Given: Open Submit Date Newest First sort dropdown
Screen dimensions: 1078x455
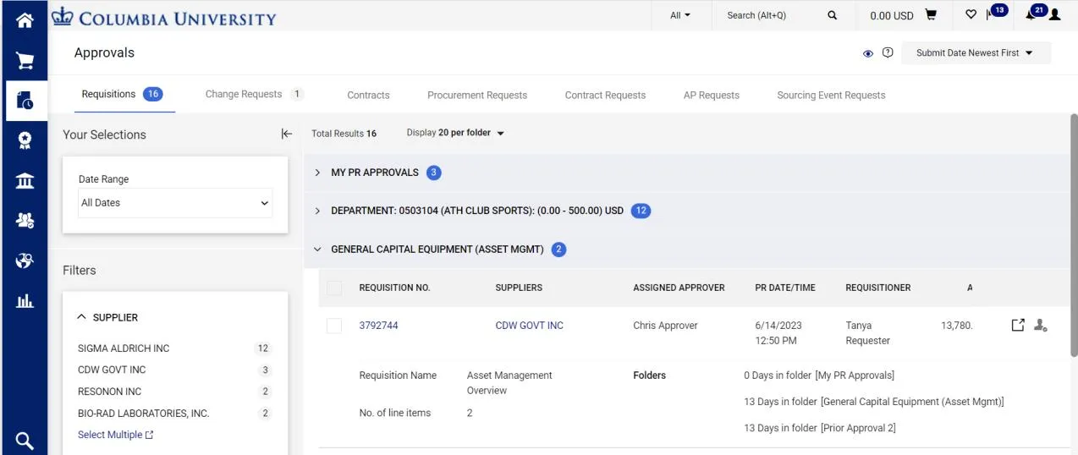Looking at the screenshot, I should 975,52.
